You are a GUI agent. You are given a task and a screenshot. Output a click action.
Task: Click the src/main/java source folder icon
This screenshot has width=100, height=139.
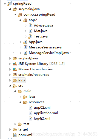tap(15, 9)
